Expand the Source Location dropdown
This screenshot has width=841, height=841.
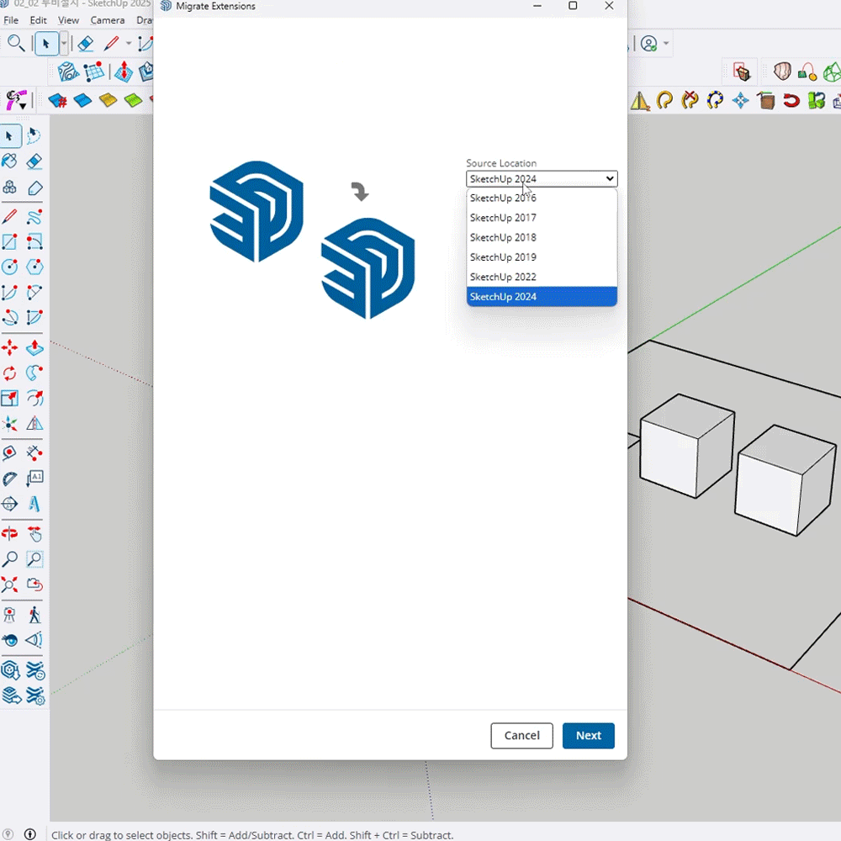[542, 179]
